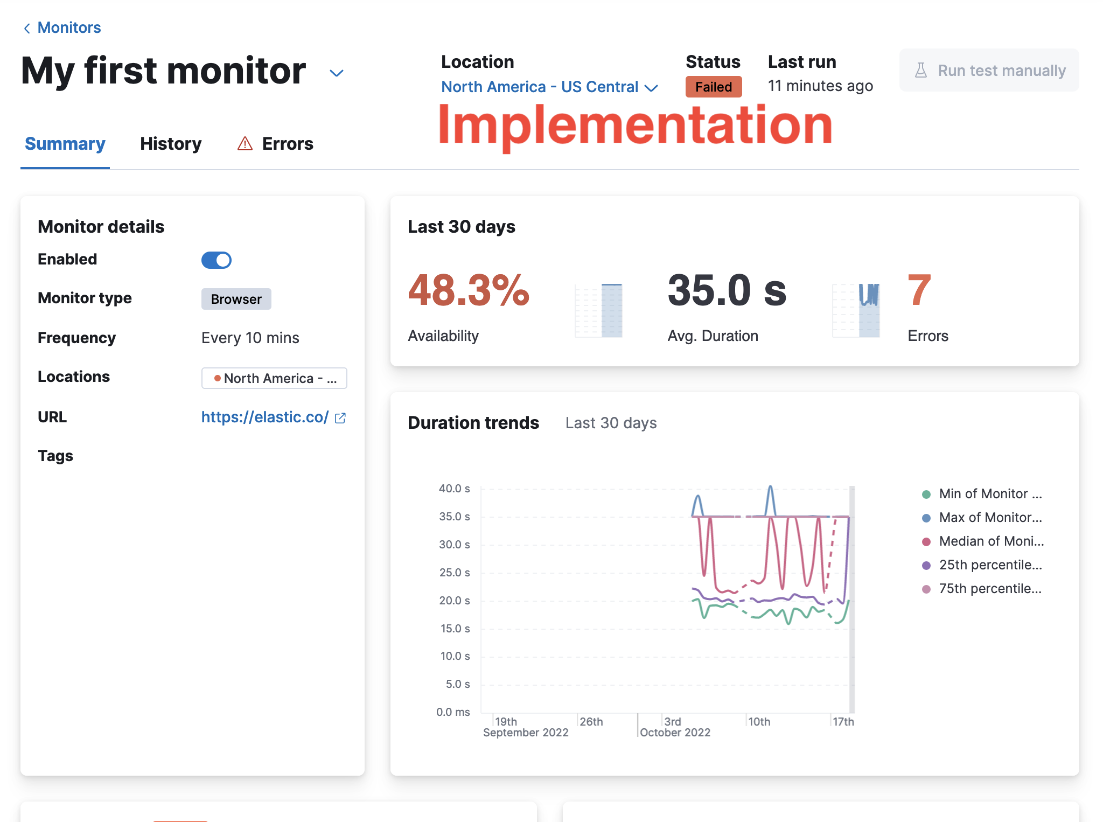Click the Failed status badge
This screenshot has height=822, width=1103.
coord(713,87)
